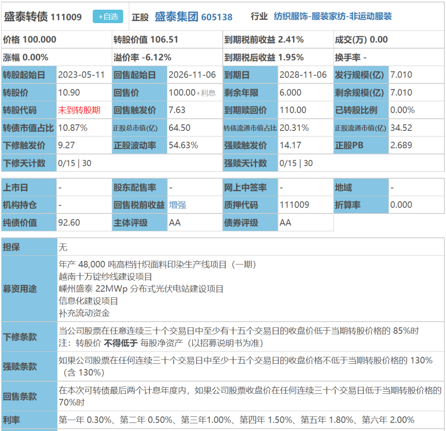
Task: Click the 地域 label
Action: [x=343, y=188]
